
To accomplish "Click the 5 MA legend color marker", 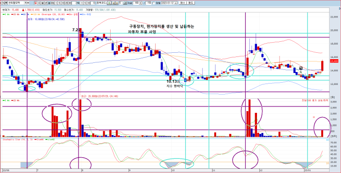I will pyautogui.click(x=3, y=14).
